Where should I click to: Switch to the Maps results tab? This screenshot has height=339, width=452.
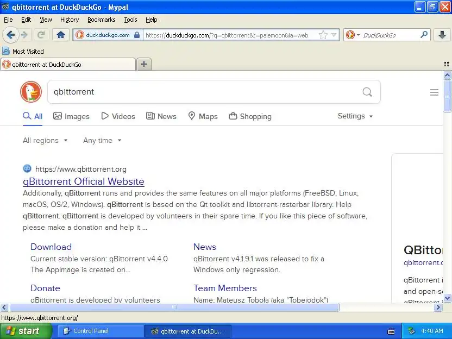click(x=203, y=116)
